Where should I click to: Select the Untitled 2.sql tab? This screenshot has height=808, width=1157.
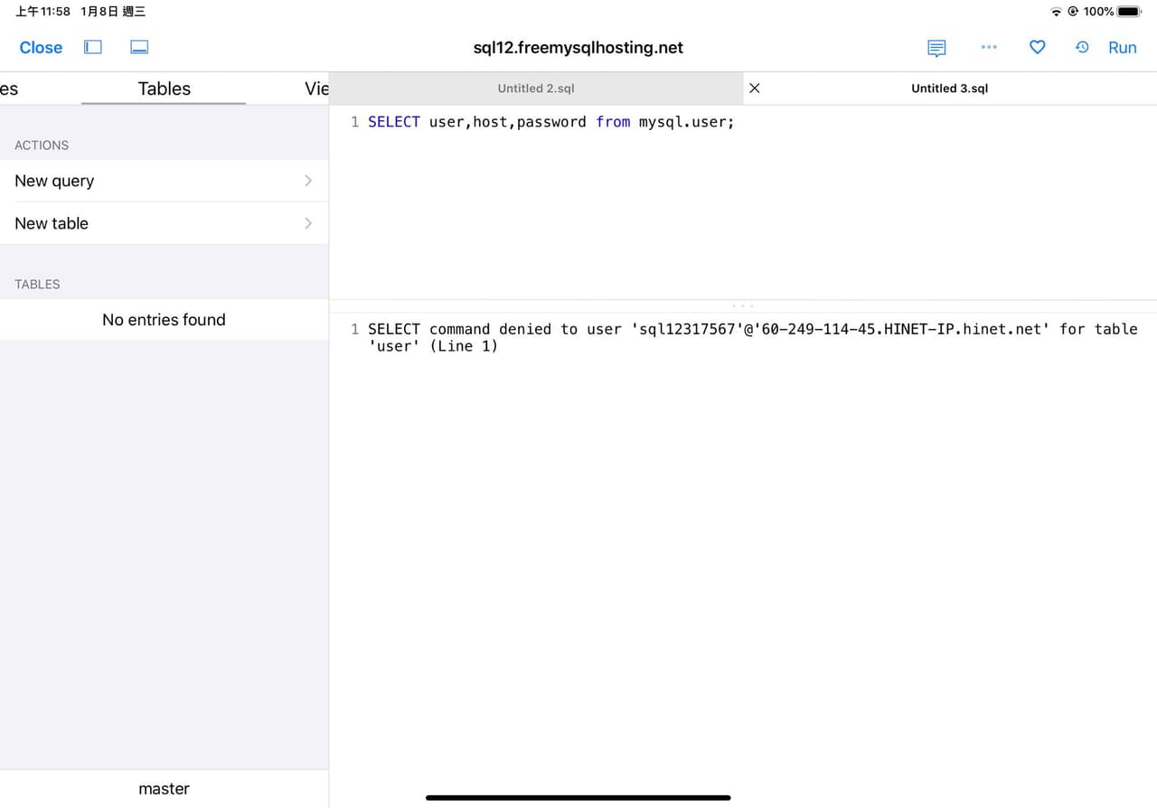[535, 88]
